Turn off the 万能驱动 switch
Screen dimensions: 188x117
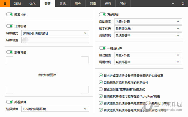point(102,15)
